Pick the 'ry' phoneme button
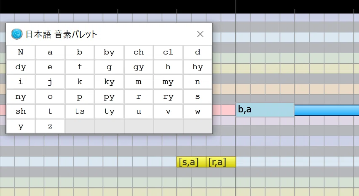359x196 pixels. point(168,97)
